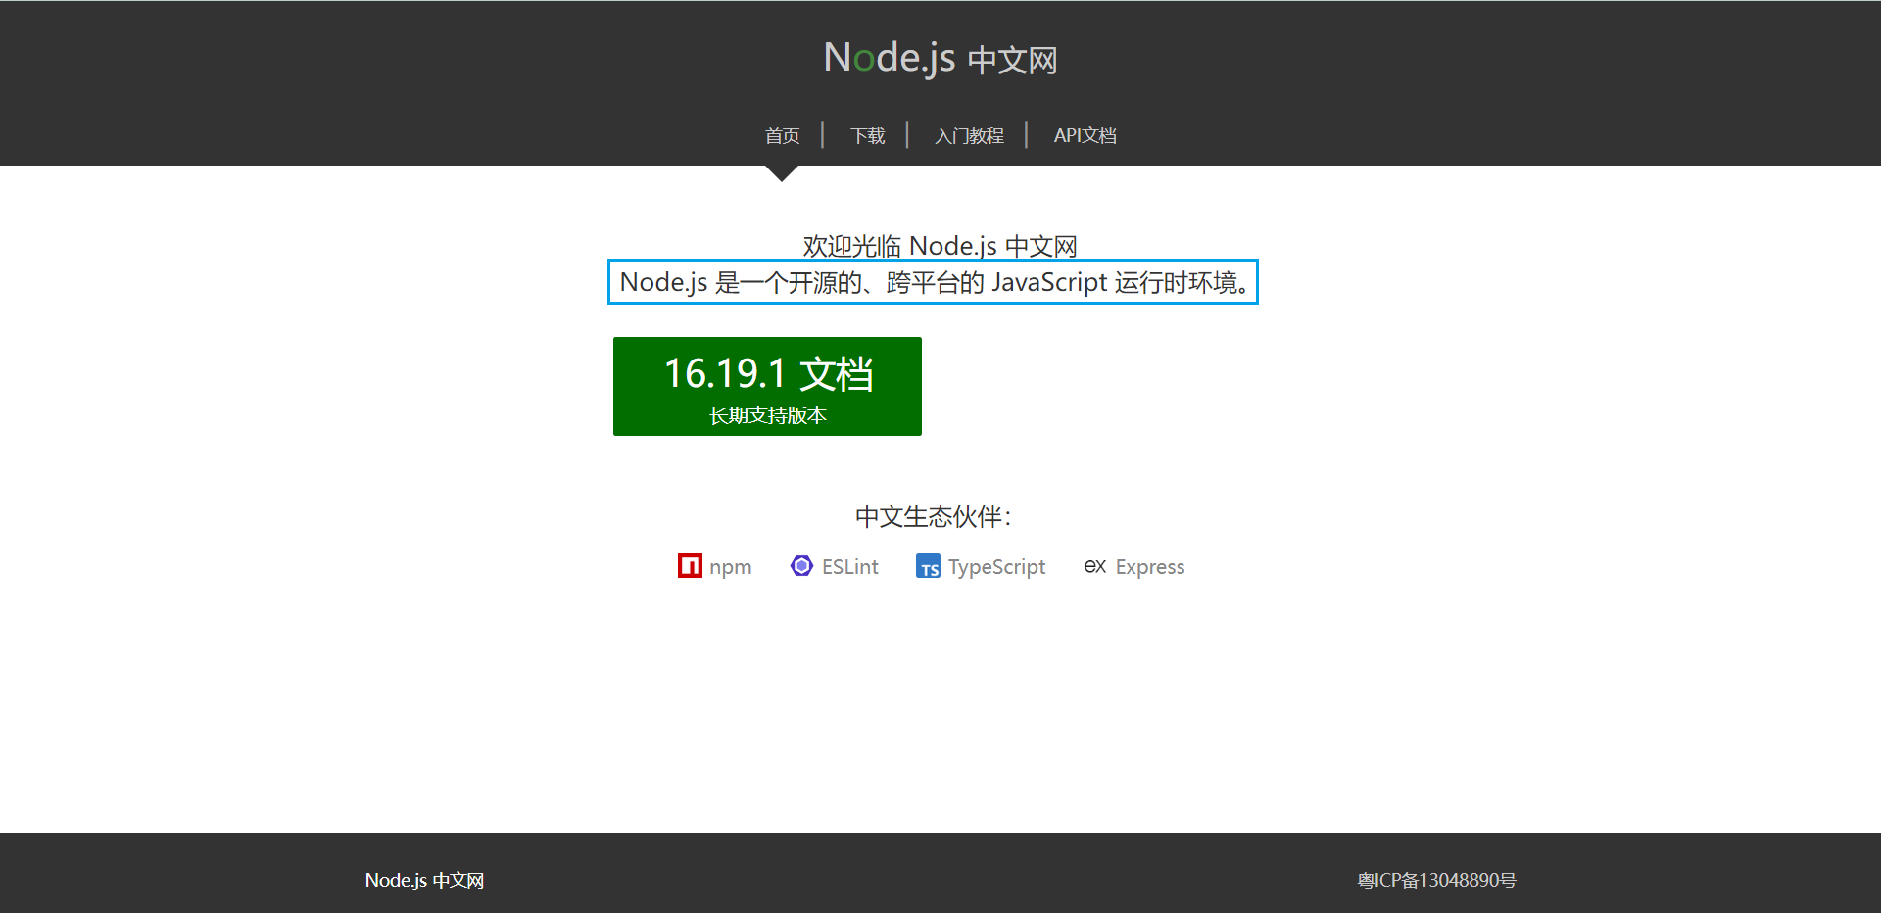Open the npm partner link text
The image size is (1881, 913).
coord(731,567)
